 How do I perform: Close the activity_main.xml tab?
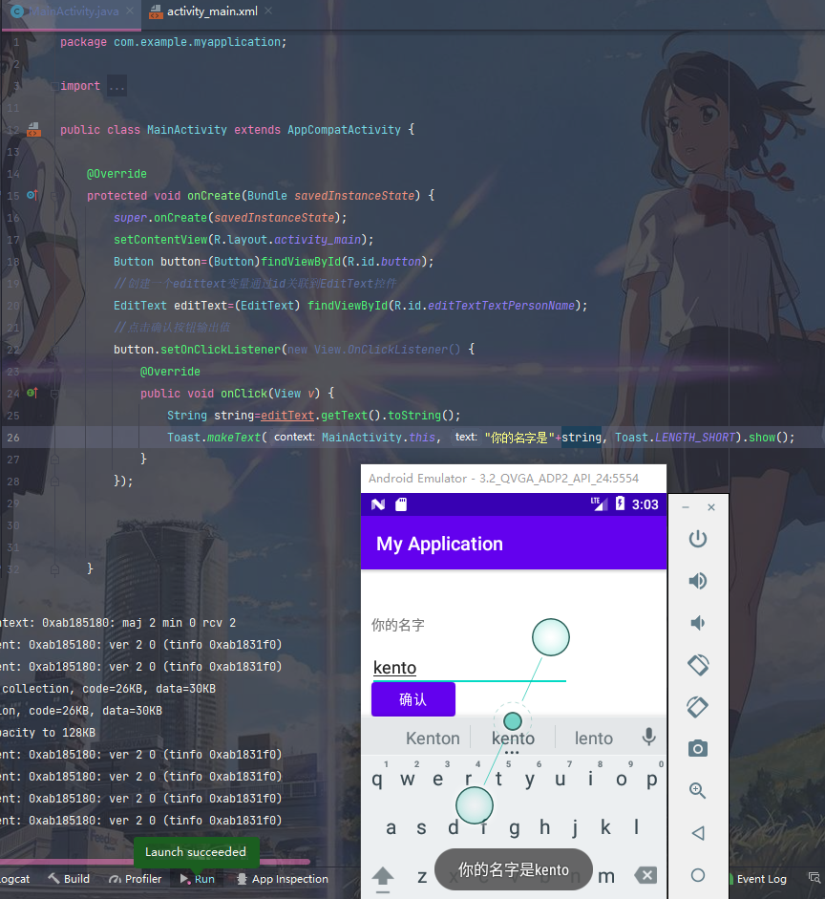point(268,11)
